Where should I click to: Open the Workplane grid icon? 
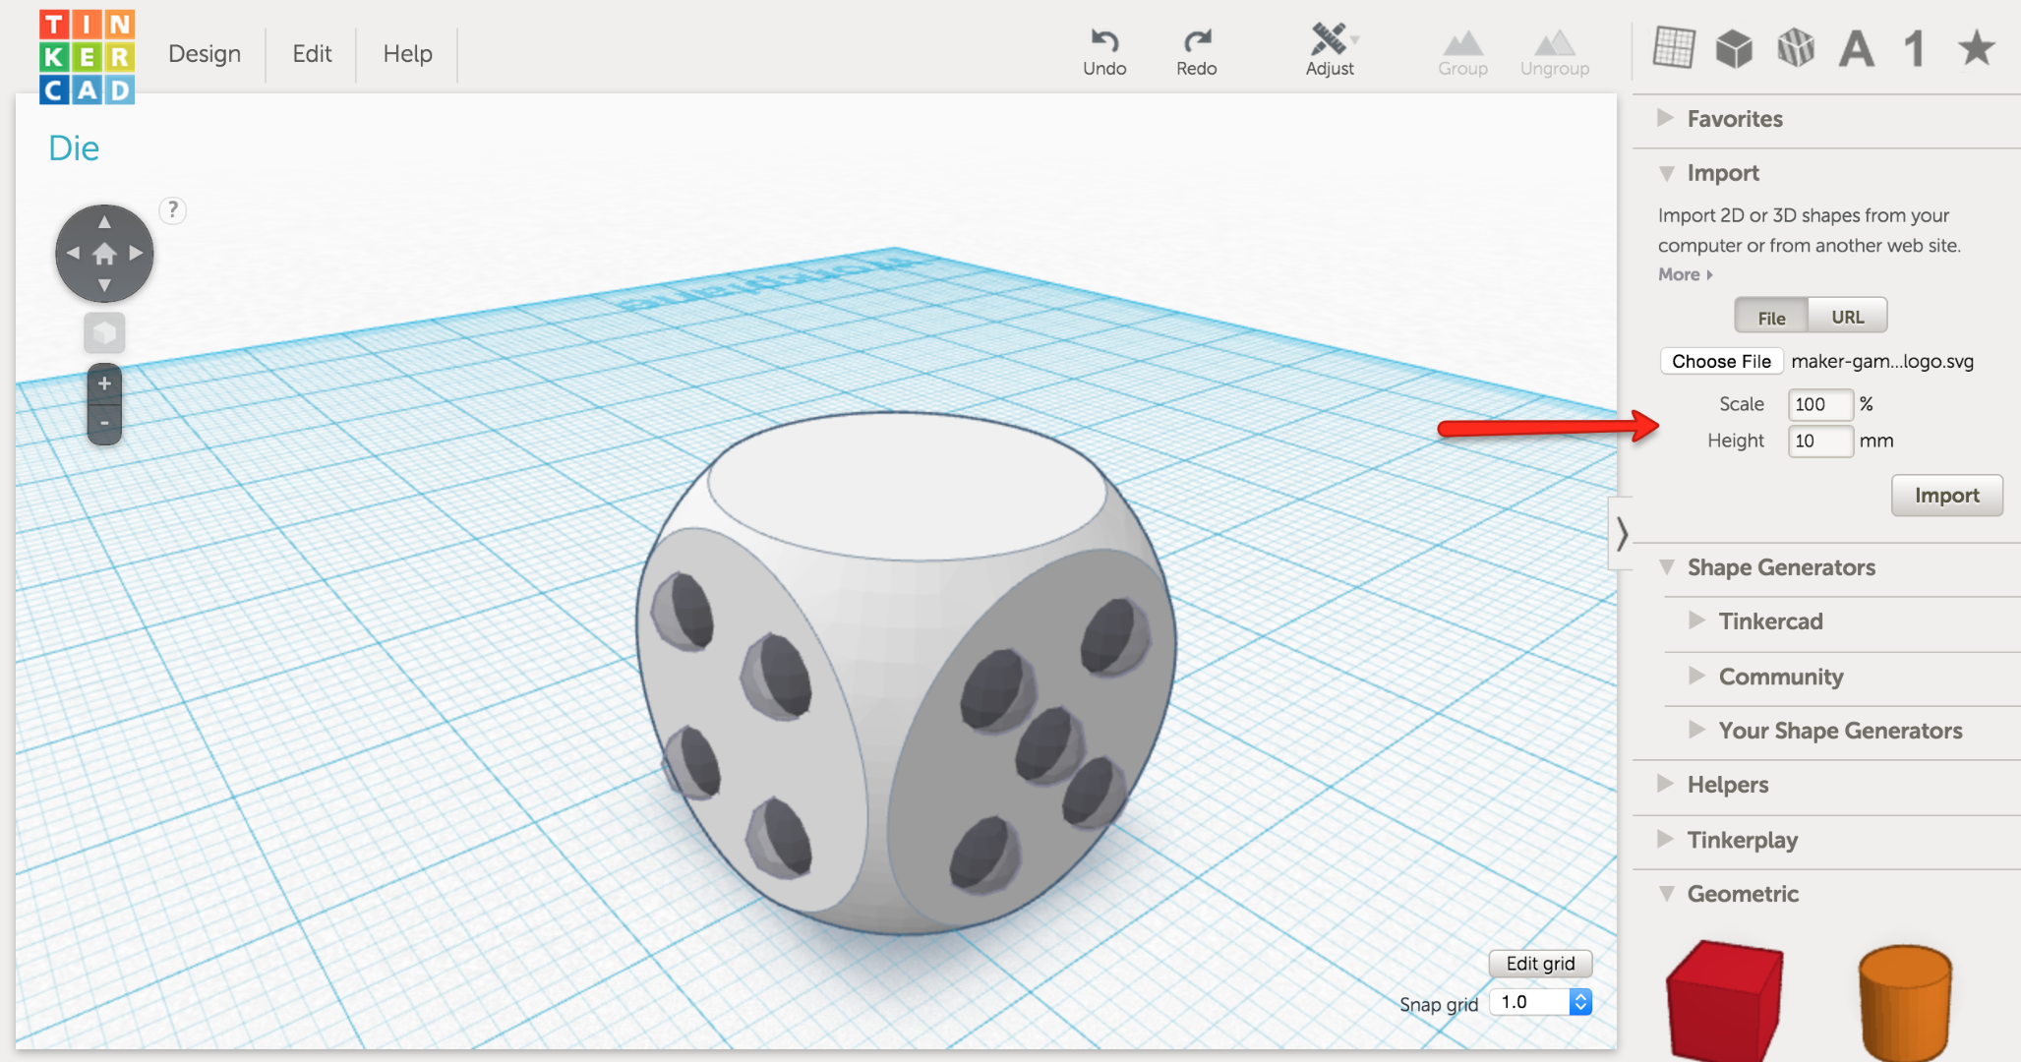tap(1672, 46)
